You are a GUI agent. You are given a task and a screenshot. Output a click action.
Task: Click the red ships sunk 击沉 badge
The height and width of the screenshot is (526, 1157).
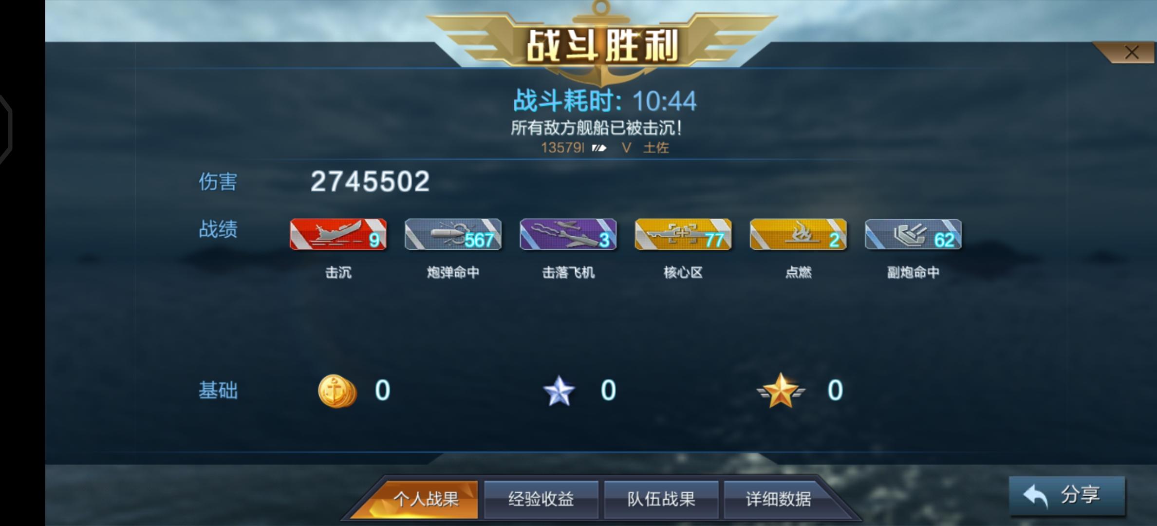[x=338, y=234]
